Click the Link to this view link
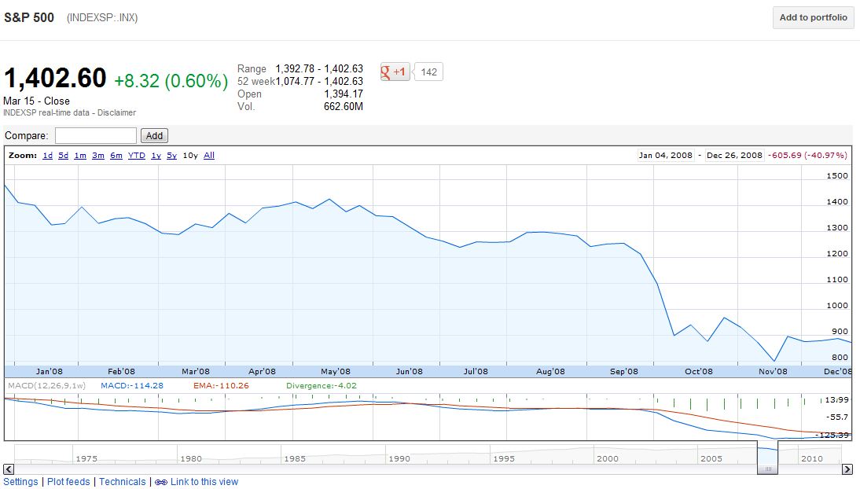 [x=204, y=482]
